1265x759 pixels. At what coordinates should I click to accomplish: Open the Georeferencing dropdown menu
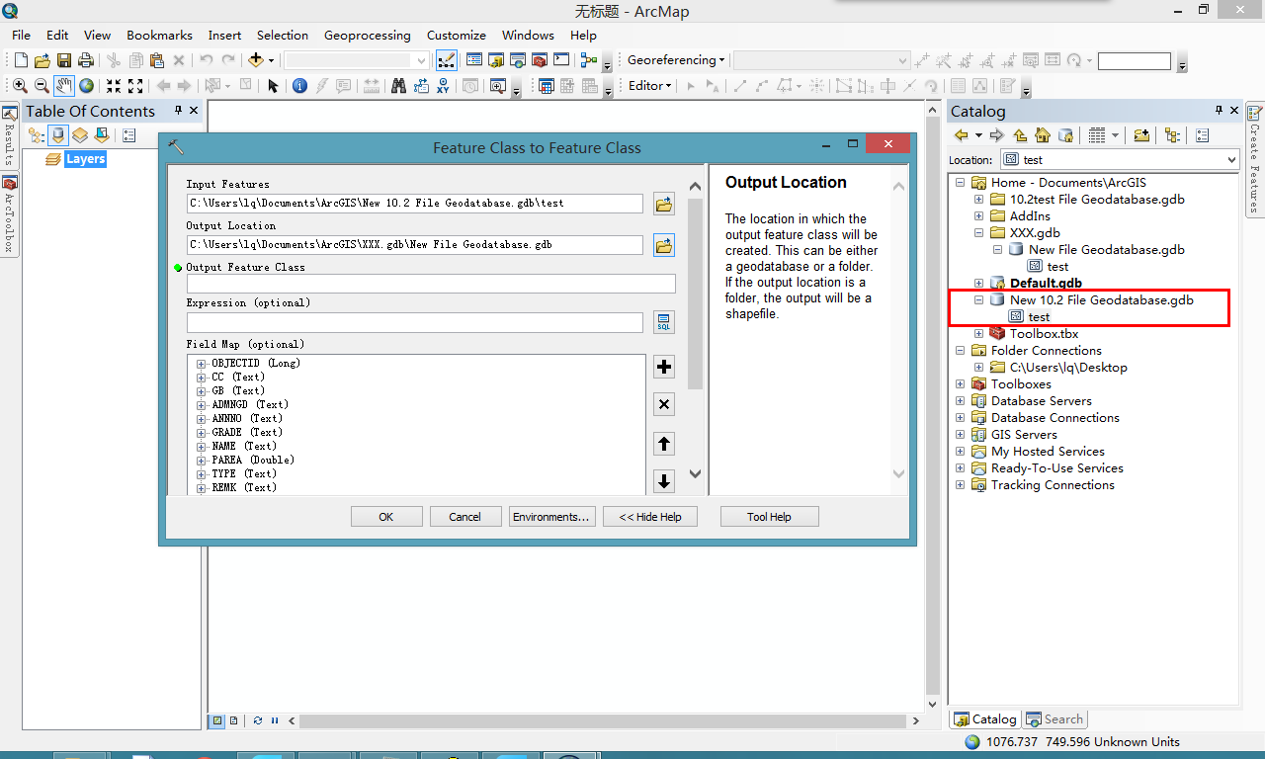pyautogui.click(x=676, y=60)
